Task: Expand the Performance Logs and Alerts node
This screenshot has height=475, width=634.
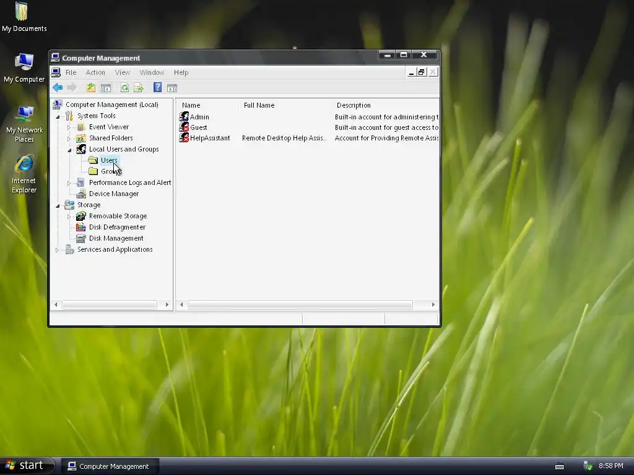Action: point(69,183)
